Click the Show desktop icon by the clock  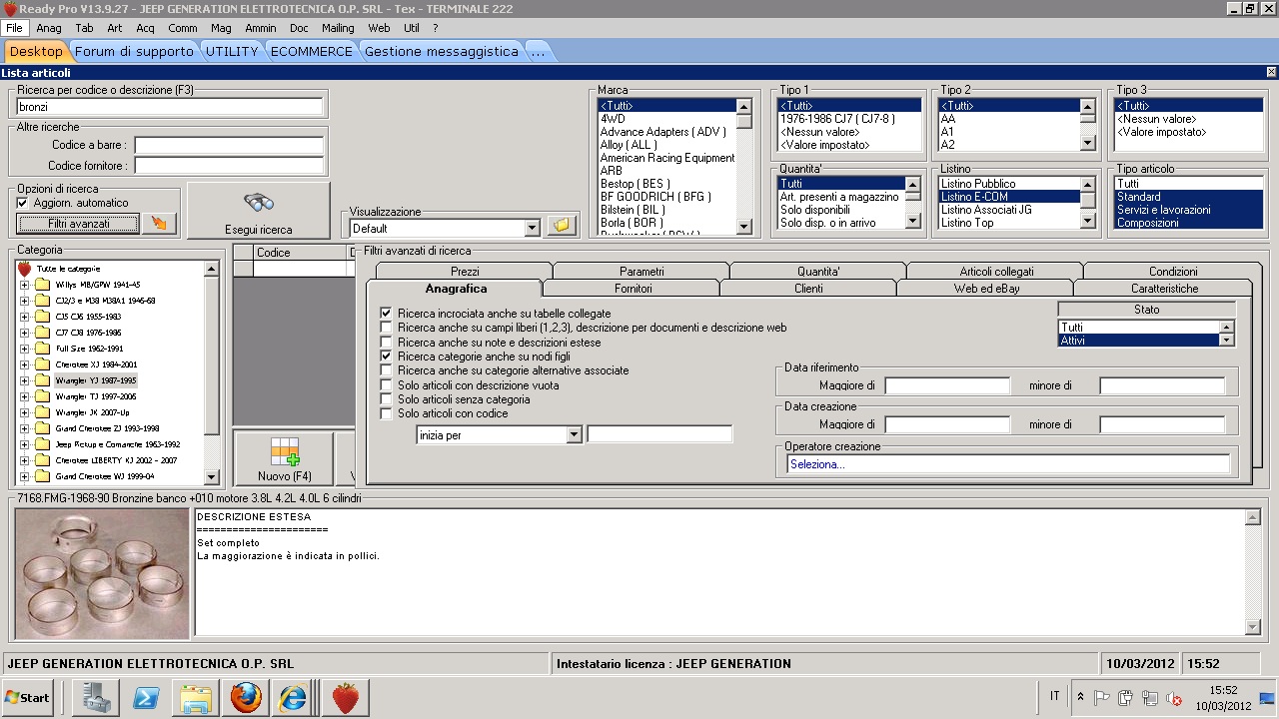point(1267,698)
